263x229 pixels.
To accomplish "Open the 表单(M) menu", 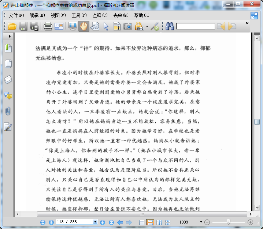I will click(x=121, y=15).
